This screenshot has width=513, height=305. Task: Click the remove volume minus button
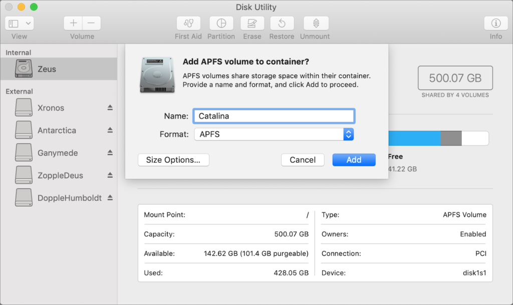click(91, 24)
